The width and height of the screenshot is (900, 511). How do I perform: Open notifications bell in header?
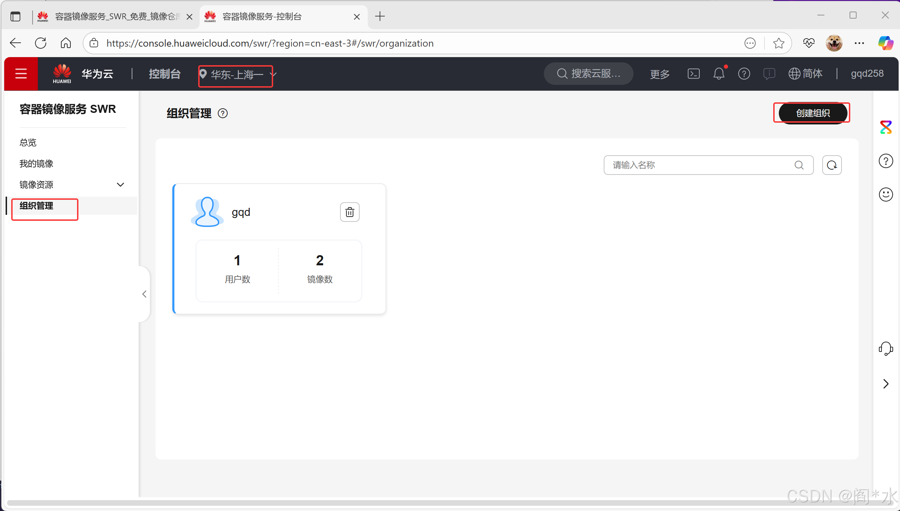click(x=719, y=74)
